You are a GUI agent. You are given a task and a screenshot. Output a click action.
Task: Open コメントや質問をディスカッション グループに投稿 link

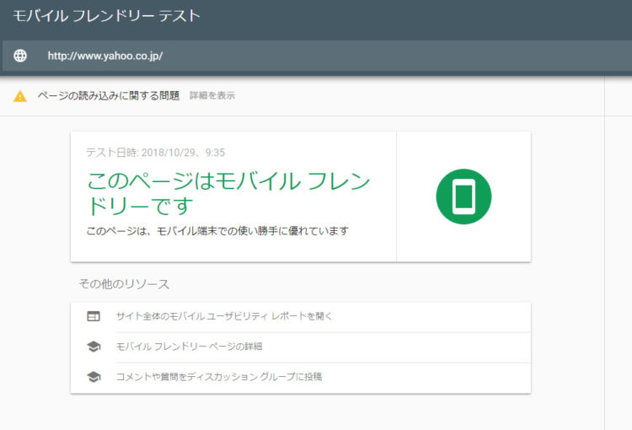218,377
